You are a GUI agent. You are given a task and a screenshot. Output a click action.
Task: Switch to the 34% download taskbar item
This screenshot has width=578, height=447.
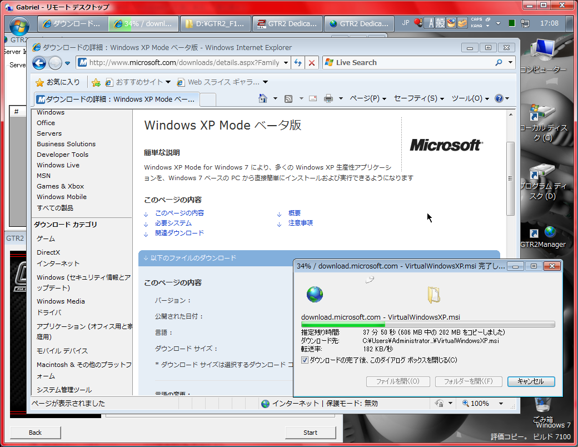(144, 23)
